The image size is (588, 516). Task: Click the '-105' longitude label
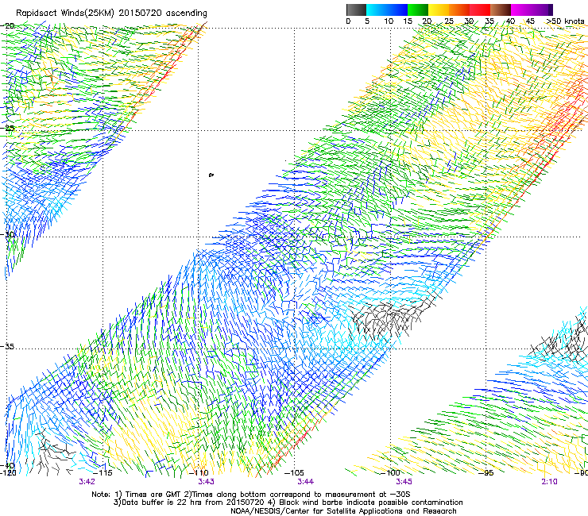pyautogui.click(x=294, y=472)
